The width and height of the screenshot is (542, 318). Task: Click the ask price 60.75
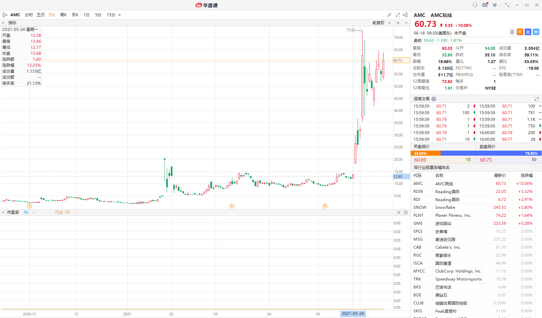[486, 160]
